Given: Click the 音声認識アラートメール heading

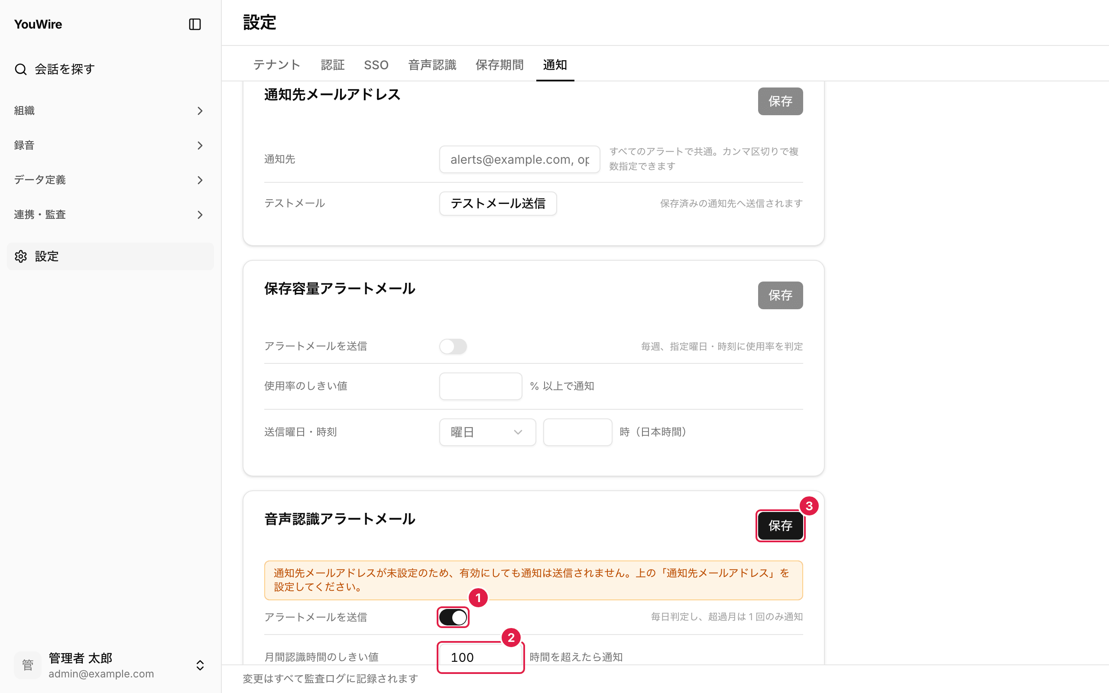Looking at the screenshot, I should click(x=340, y=519).
